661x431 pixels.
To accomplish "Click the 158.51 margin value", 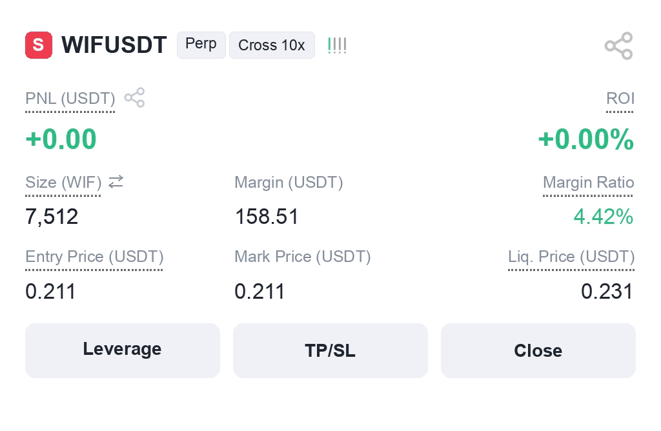I will 267,217.
